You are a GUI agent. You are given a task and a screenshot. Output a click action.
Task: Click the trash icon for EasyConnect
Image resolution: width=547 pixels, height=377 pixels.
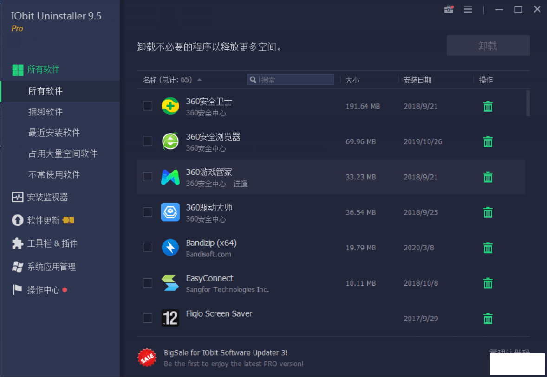tap(488, 283)
